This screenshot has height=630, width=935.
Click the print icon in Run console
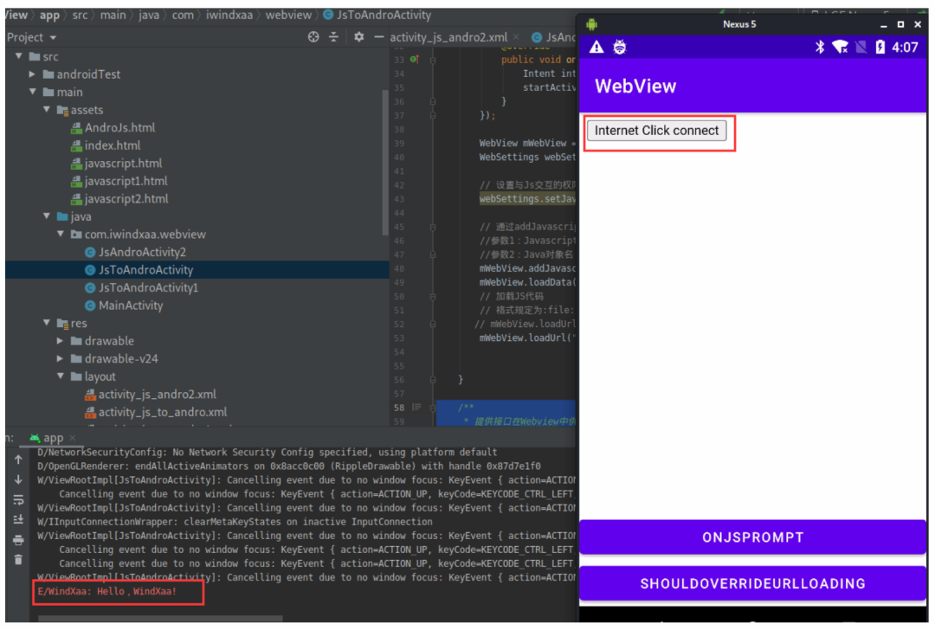coord(18,540)
